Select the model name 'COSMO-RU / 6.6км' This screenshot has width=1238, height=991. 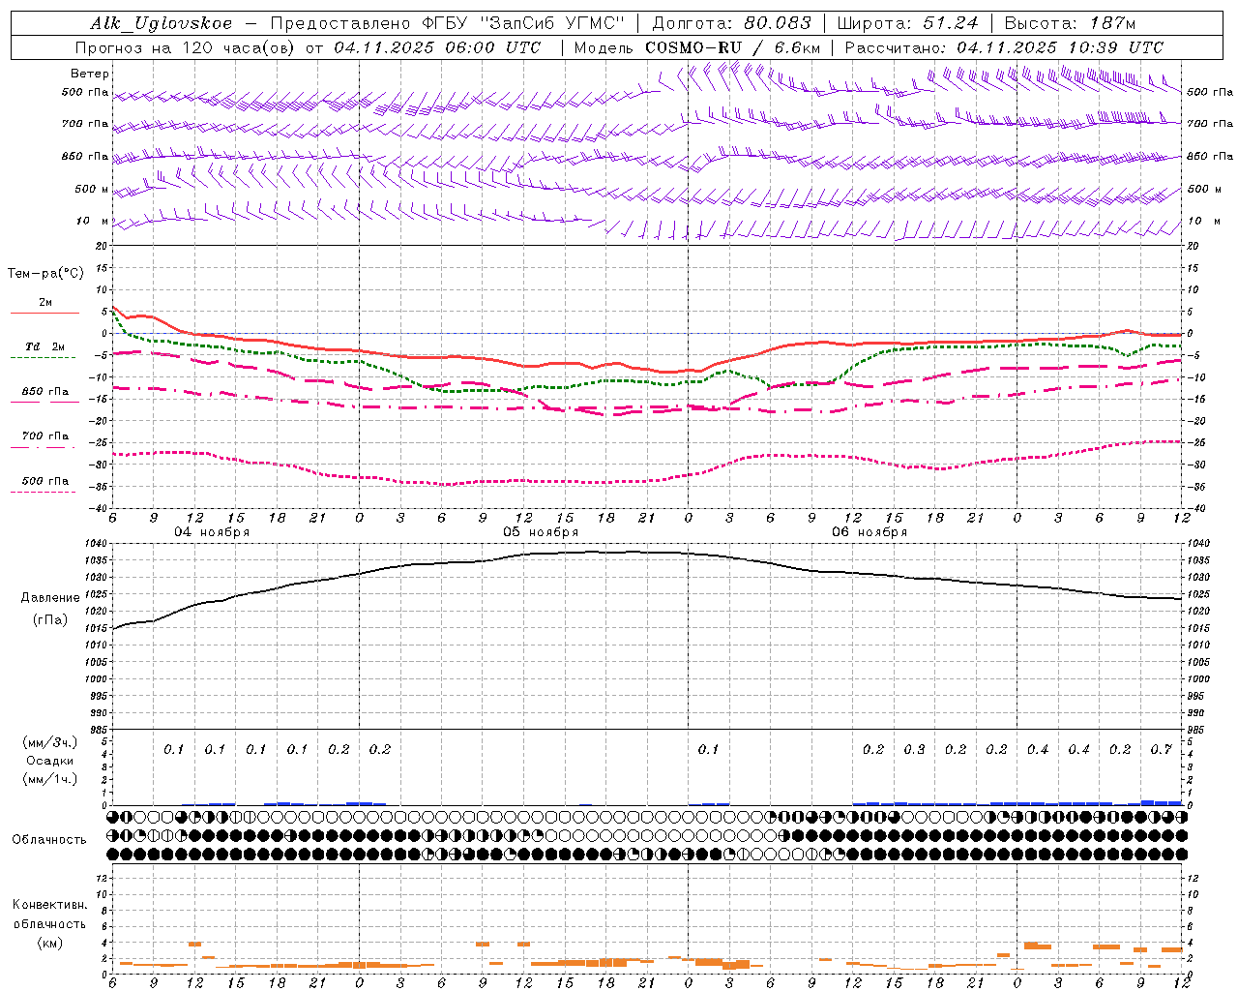tap(732, 47)
